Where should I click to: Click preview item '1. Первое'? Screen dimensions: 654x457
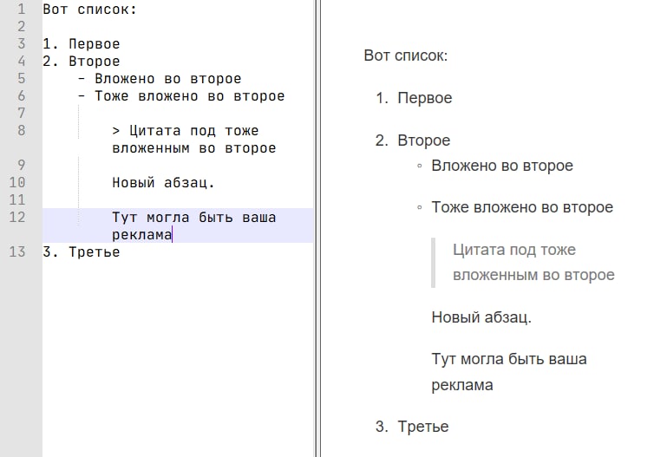[414, 98]
